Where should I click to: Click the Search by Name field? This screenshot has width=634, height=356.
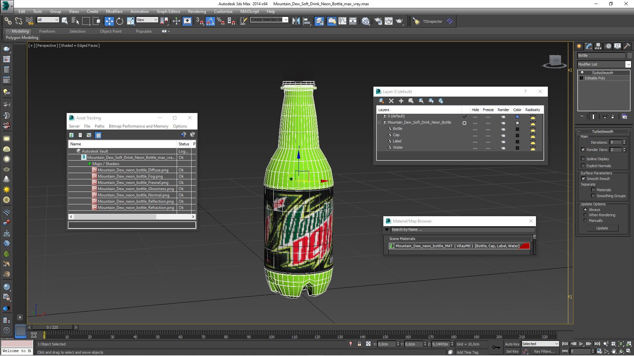(x=462, y=229)
